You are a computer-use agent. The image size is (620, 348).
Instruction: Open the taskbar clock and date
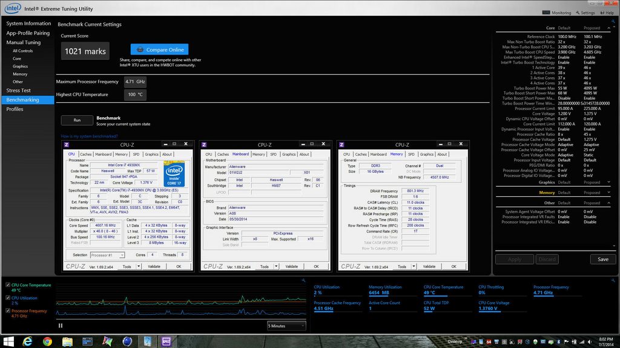tap(605, 342)
